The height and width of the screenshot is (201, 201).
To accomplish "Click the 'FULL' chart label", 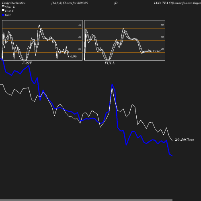I will tap(110, 63).
